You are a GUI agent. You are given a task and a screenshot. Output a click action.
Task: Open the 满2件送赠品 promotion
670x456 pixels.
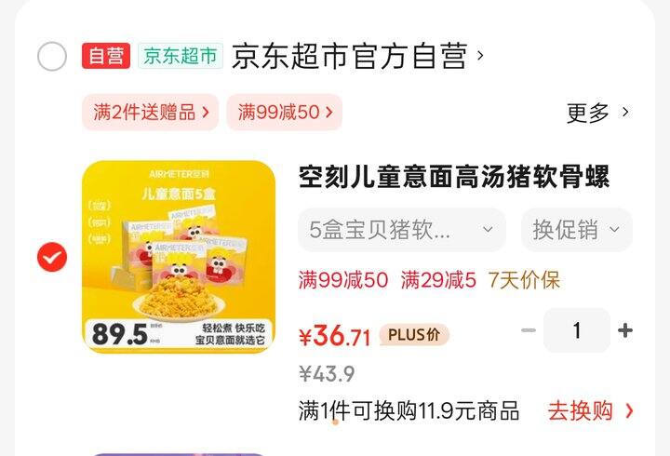click(151, 113)
